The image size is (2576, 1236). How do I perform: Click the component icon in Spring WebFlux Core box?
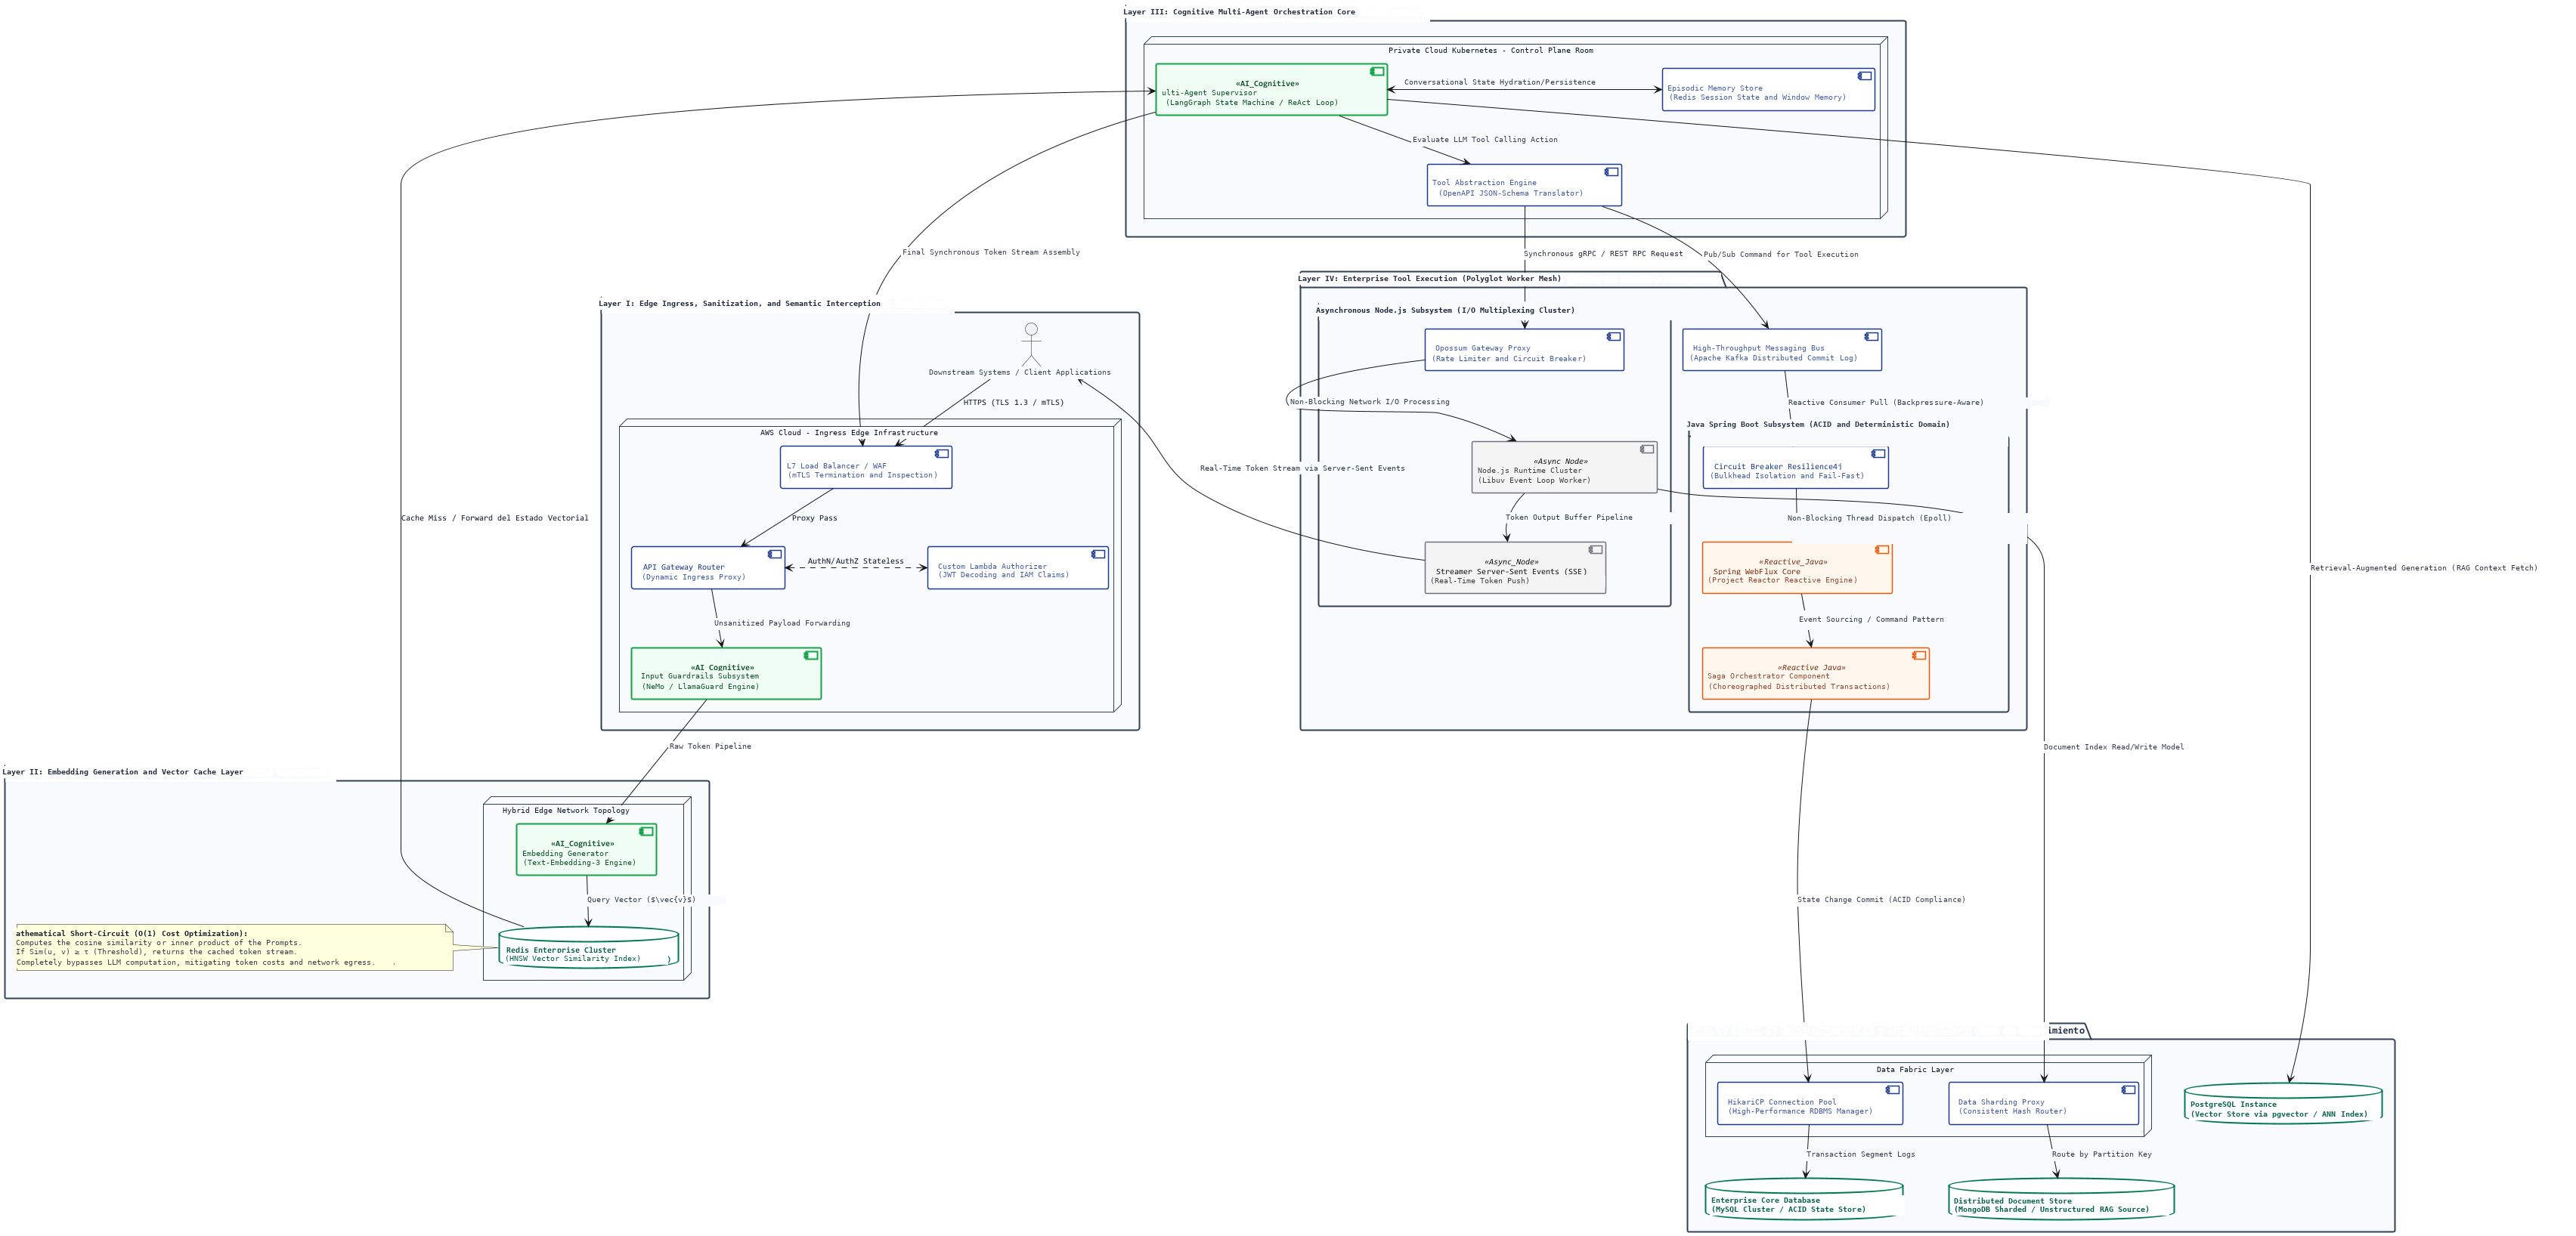1882,549
